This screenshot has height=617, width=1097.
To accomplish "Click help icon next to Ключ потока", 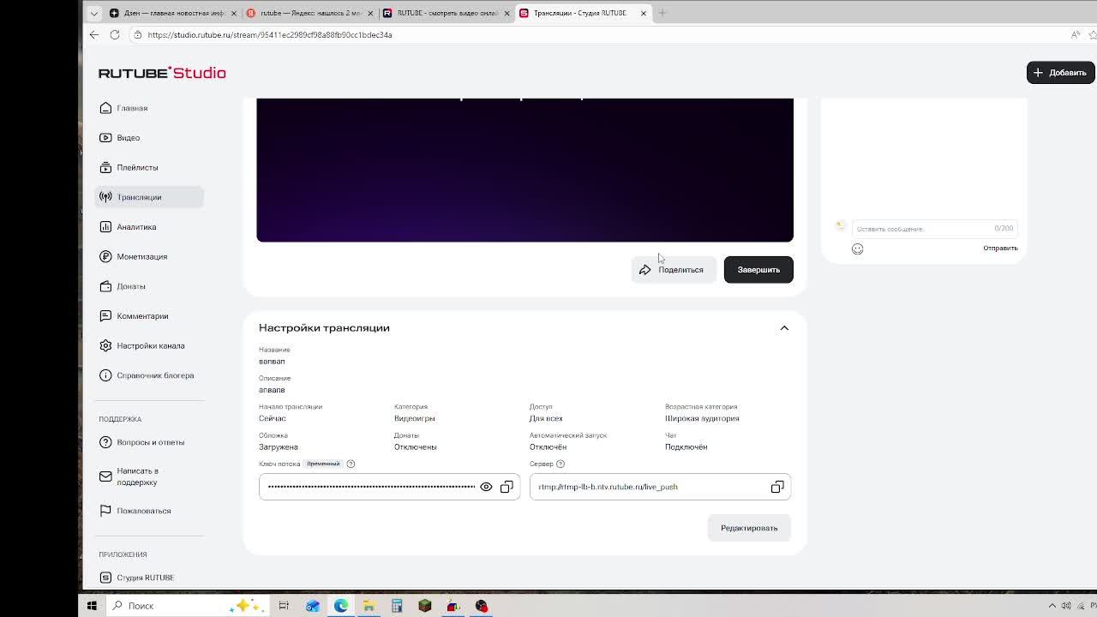I will (x=351, y=464).
